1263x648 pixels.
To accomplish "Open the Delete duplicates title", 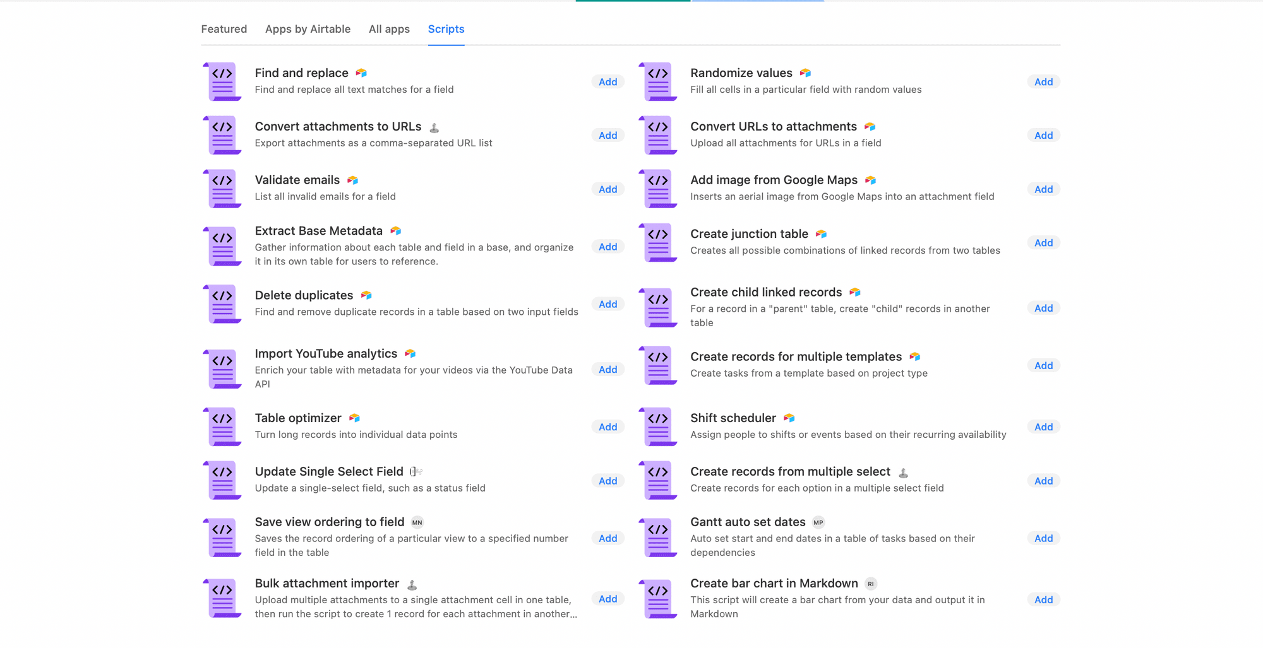I will pyautogui.click(x=304, y=295).
